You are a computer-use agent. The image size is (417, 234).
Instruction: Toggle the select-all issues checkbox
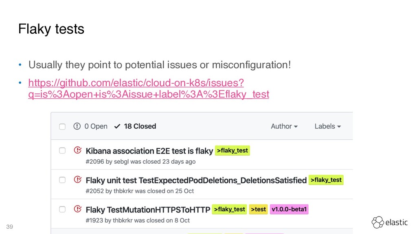coord(62,127)
